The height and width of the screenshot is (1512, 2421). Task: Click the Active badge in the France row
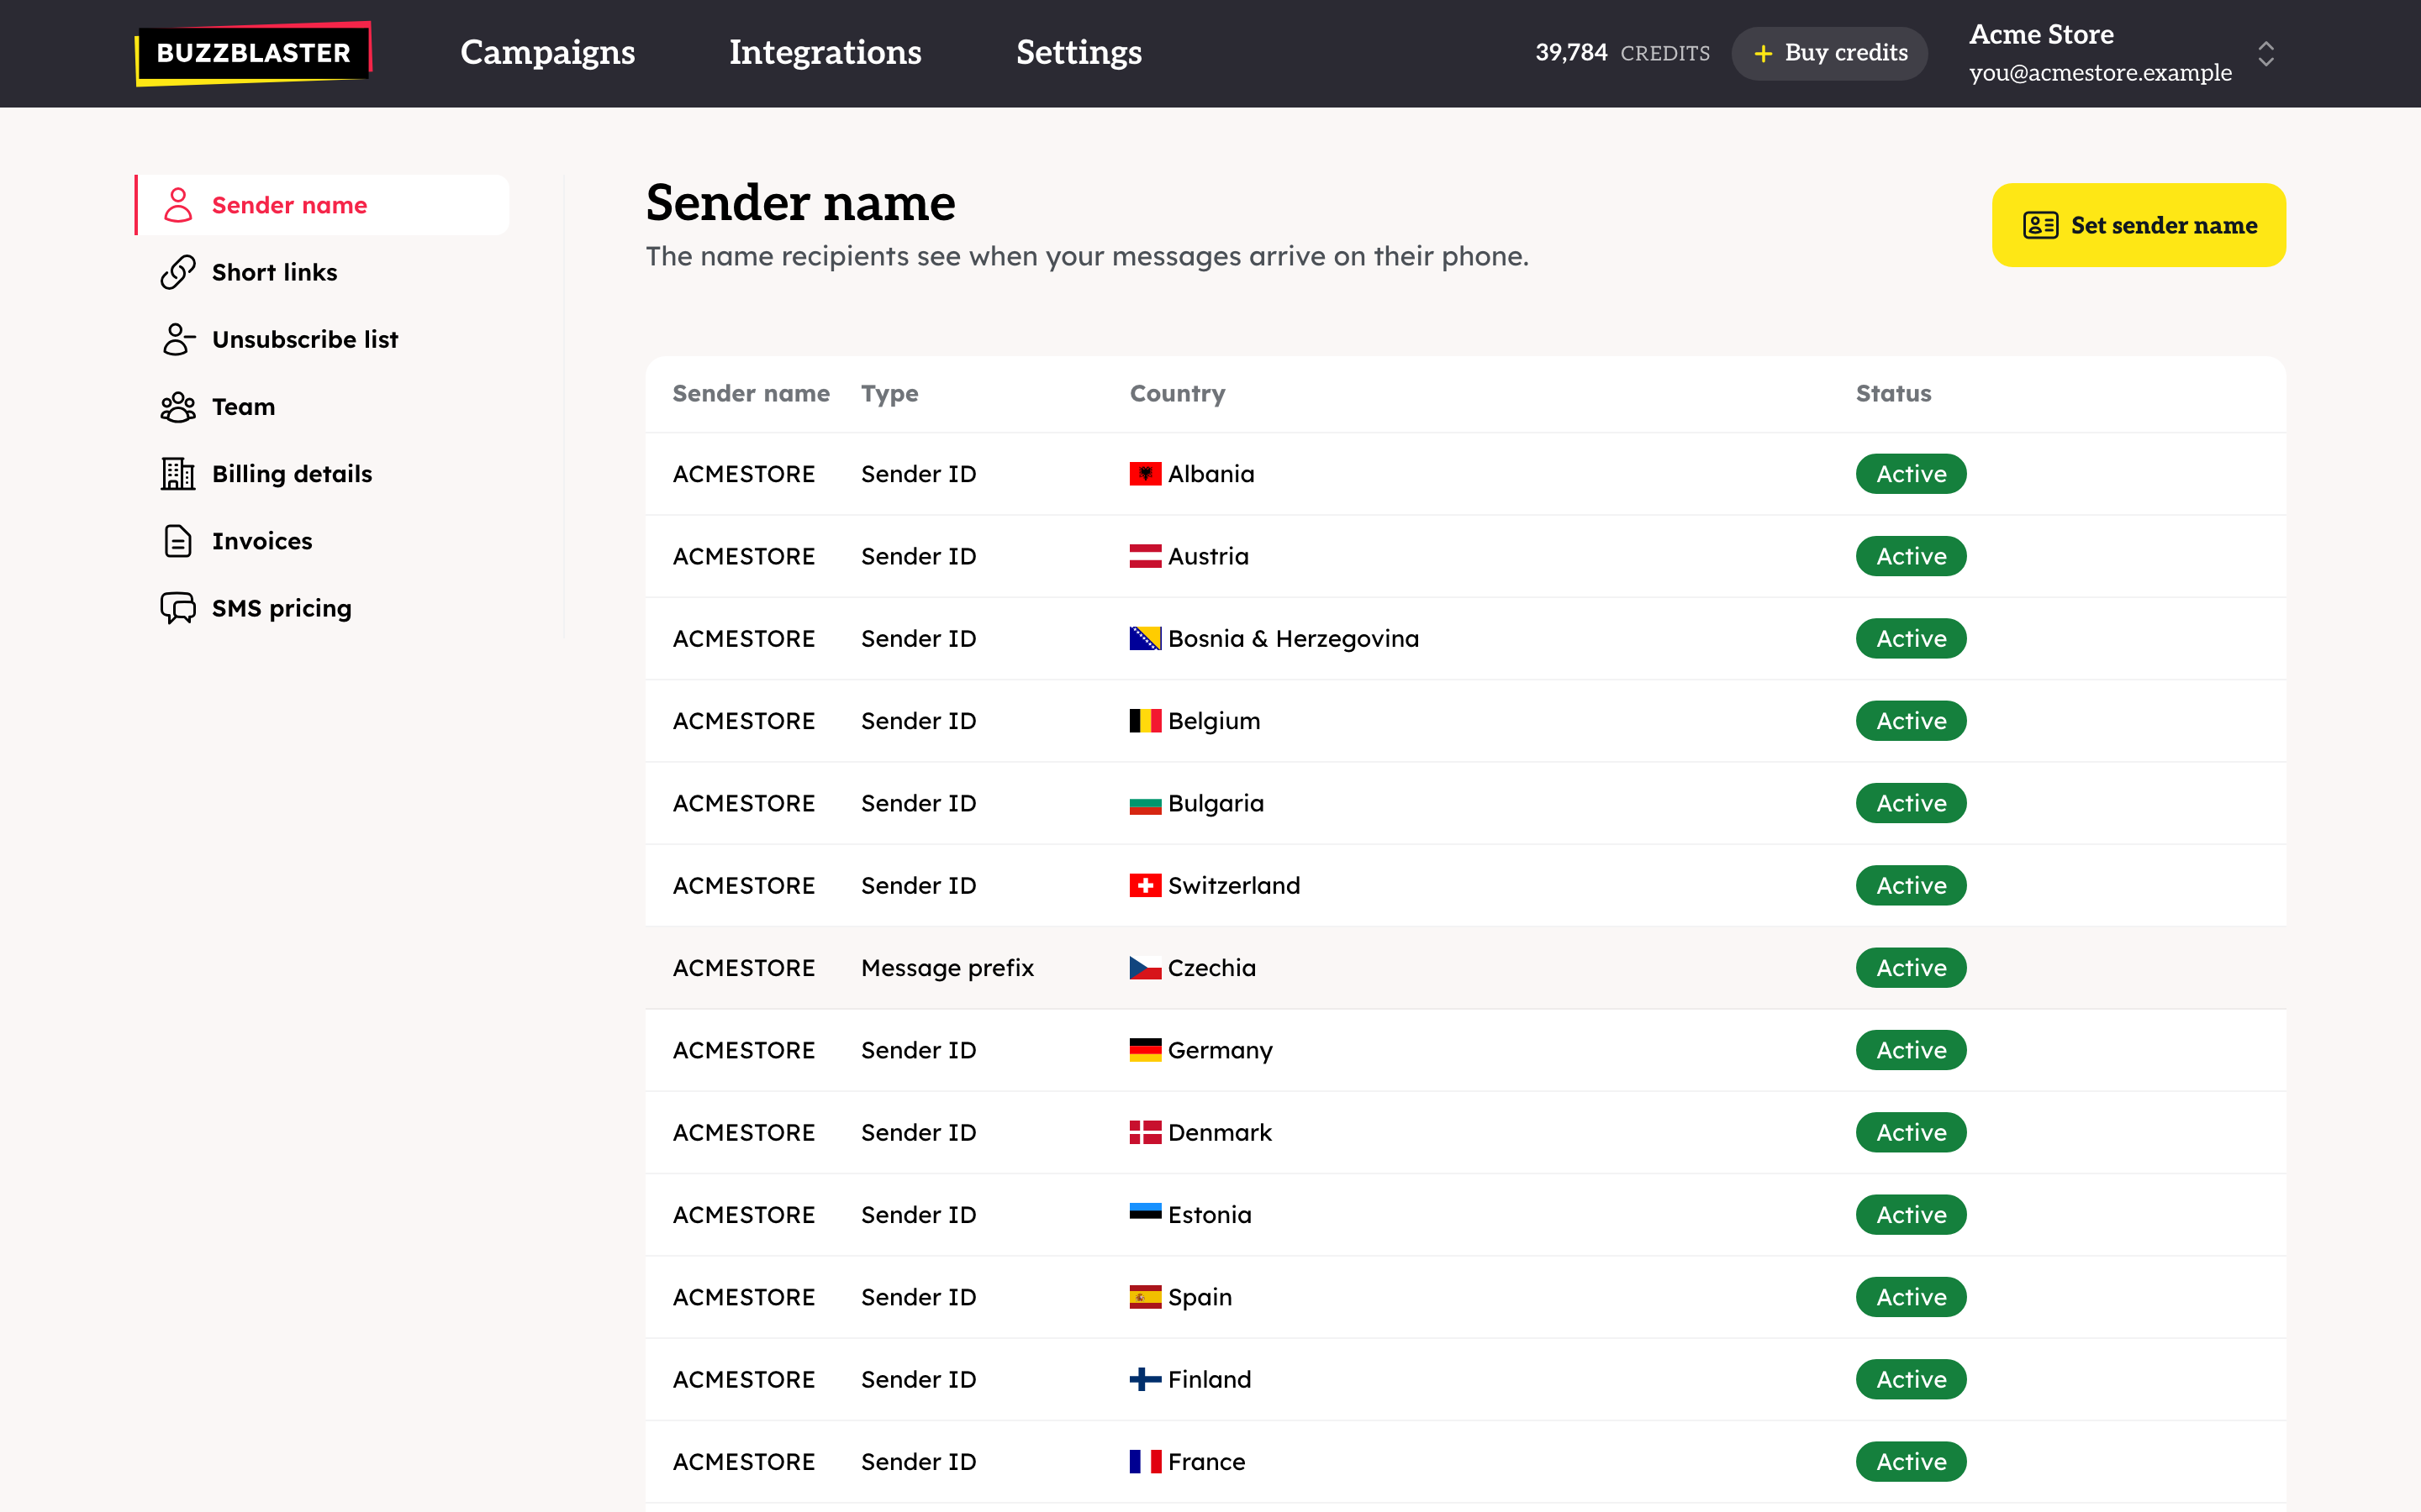pos(1911,1461)
